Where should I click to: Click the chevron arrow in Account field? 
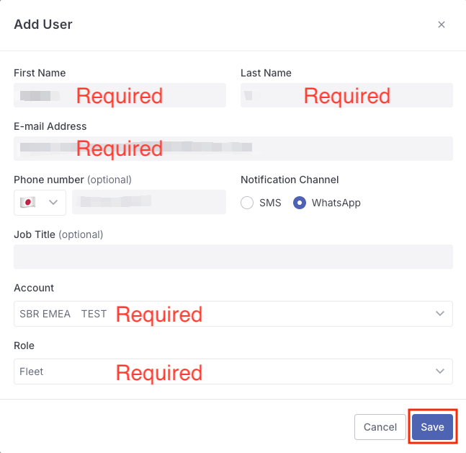[440, 313]
